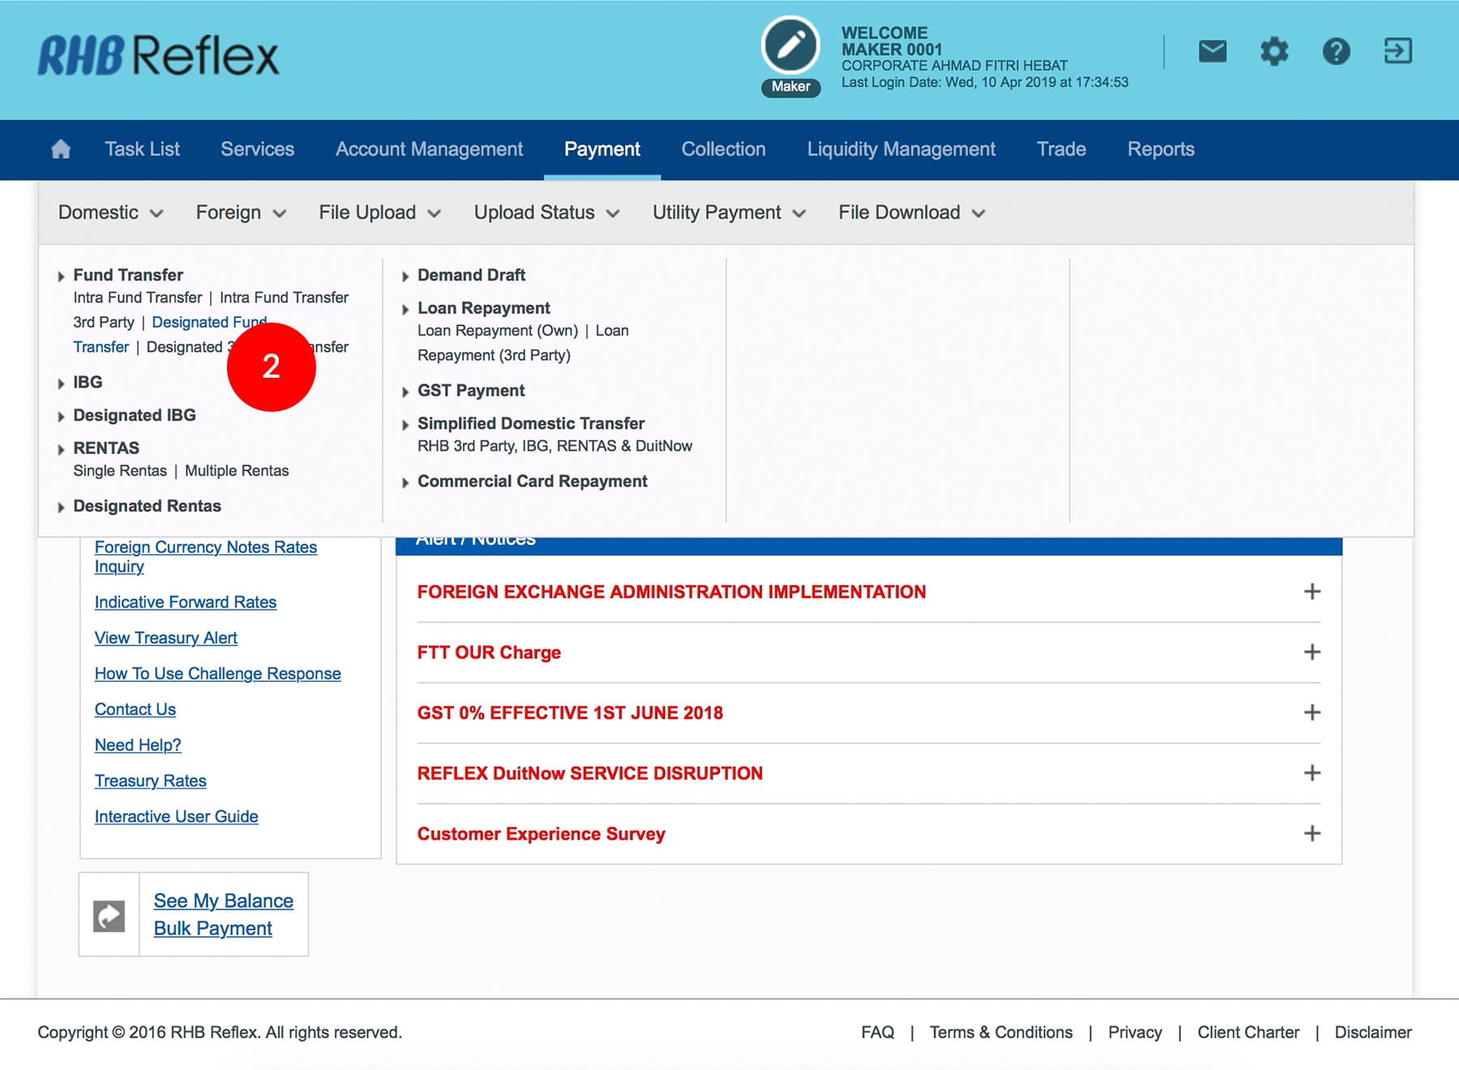Switch to the Collection tab
Viewport: 1459px width, 1070px height.
[723, 149]
